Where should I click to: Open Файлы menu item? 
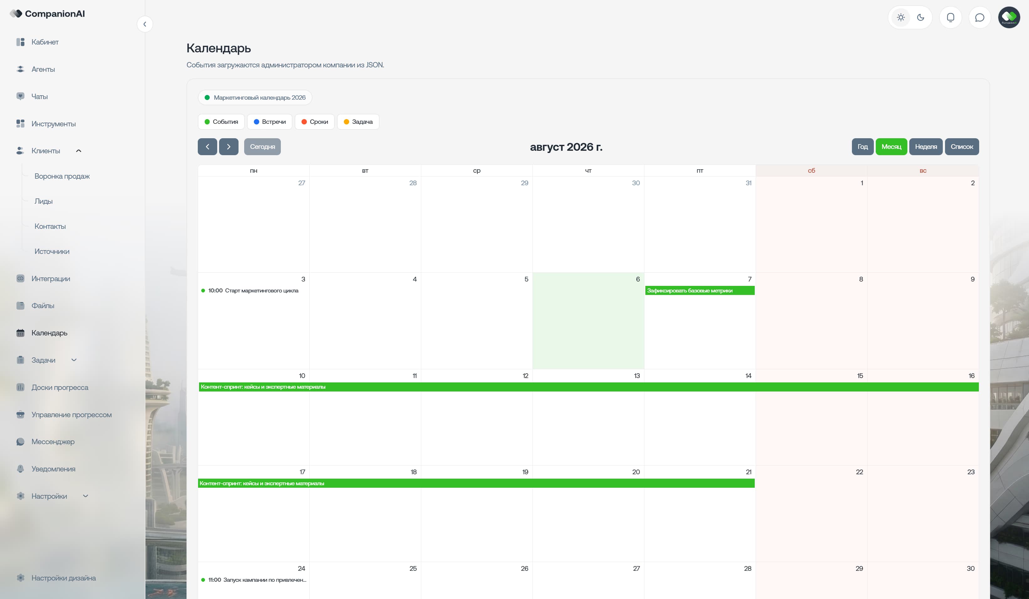tap(43, 305)
